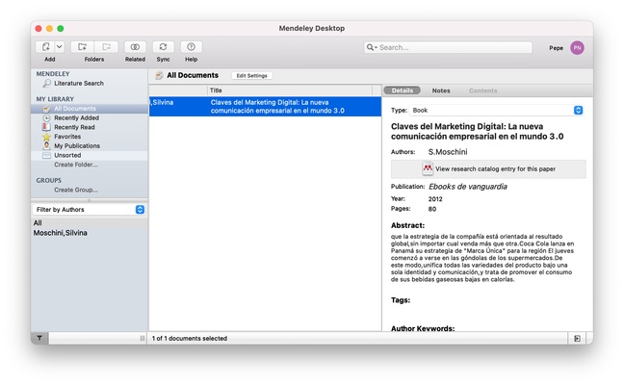Open the PN user avatar
This screenshot has width=624, height=385.
coord(577,48)
